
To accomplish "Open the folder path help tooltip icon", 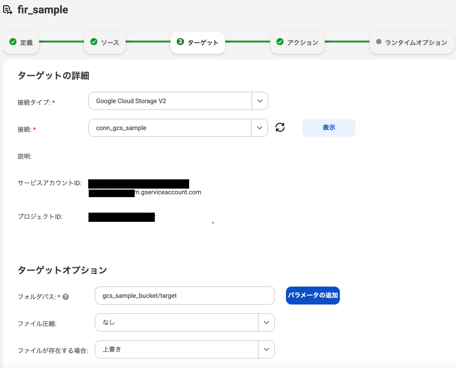I will click(x=66, y=296).
